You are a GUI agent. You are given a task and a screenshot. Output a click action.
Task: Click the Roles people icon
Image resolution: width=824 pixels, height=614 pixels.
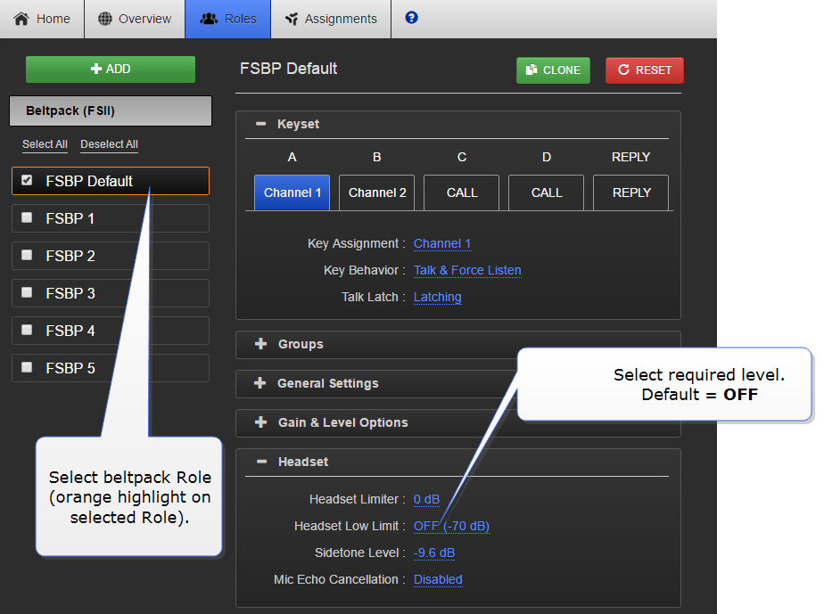coord(209,19)
